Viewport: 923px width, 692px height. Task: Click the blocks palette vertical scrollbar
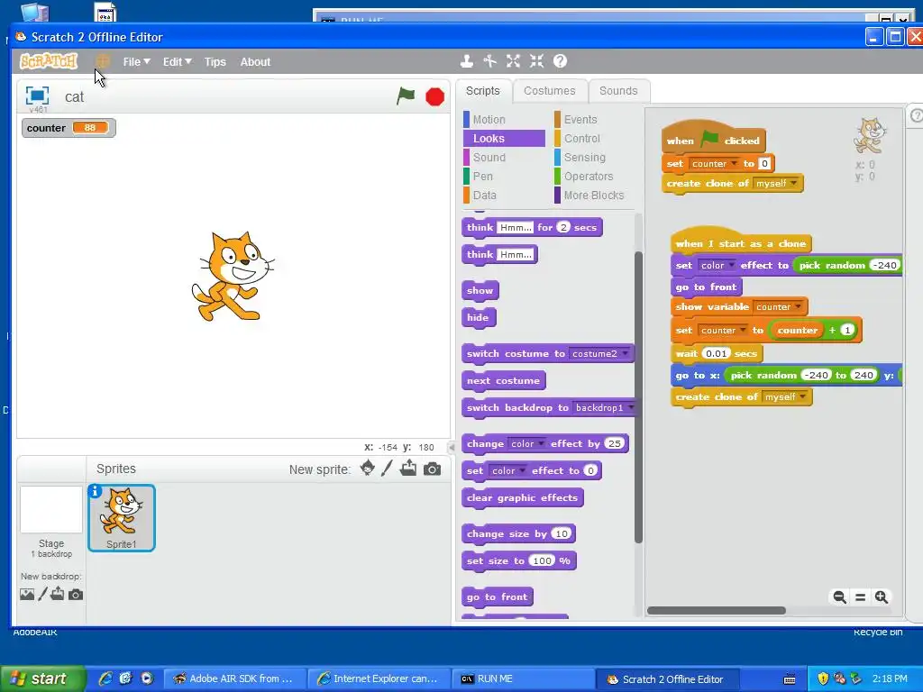639,397
